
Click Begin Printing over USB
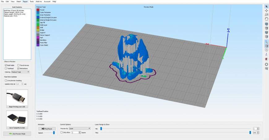(x=17, y=98)
